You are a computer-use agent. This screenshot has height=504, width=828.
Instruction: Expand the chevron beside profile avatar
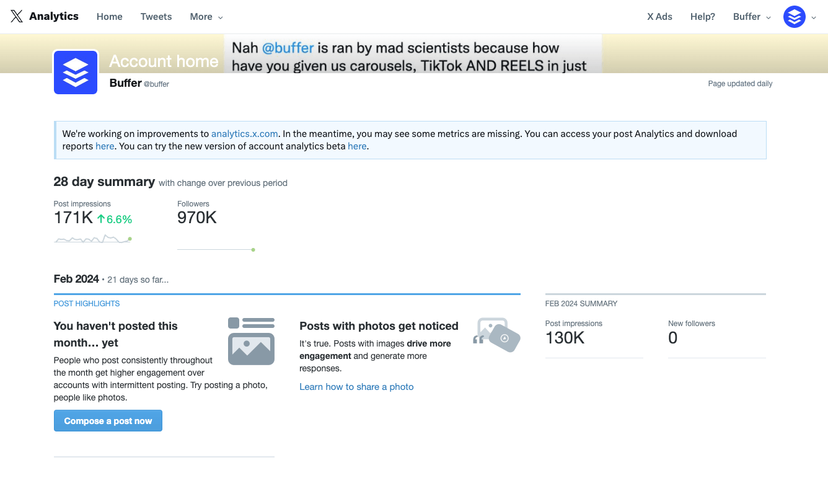point(814,17)
